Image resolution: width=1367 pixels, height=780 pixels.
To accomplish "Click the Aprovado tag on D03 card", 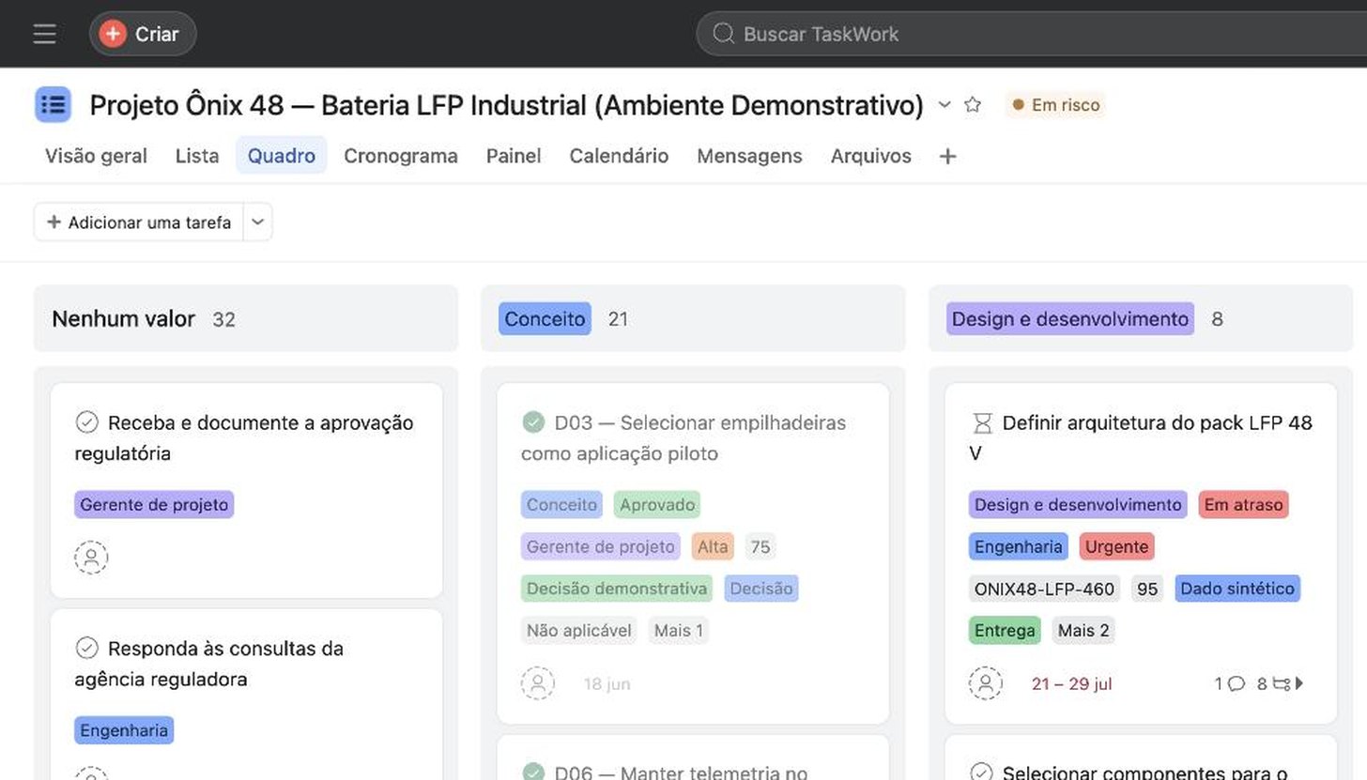I will [657, 504].
